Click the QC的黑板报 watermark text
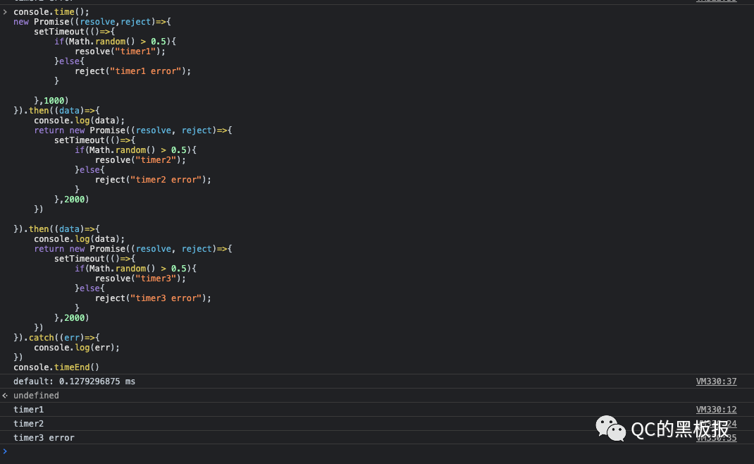This screenshot has height=464, width=754. (680, 429)
